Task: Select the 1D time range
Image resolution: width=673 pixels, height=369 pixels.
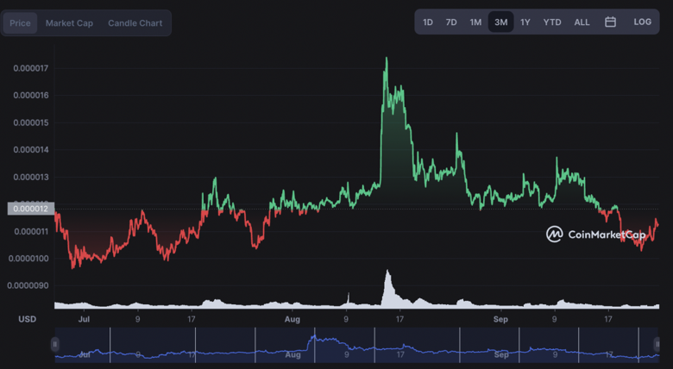Action: pyautogui.click(x=428, y=22)
